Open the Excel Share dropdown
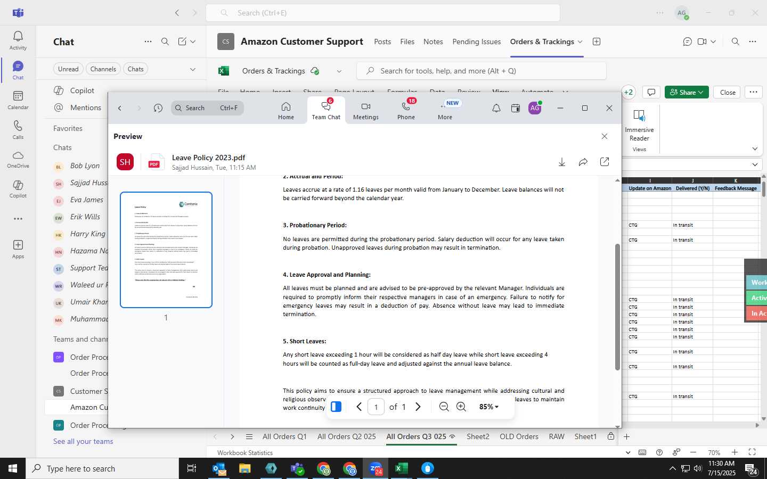Image resolution: width=767 pixels, height=479 pixels. pyautogui.click(x=687, y=92)
